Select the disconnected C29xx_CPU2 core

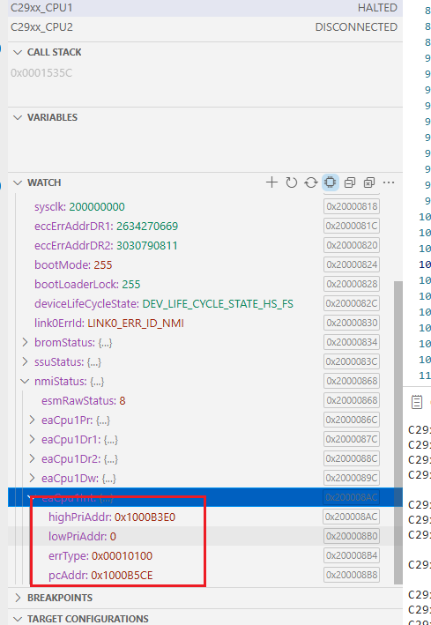[205, 27]
